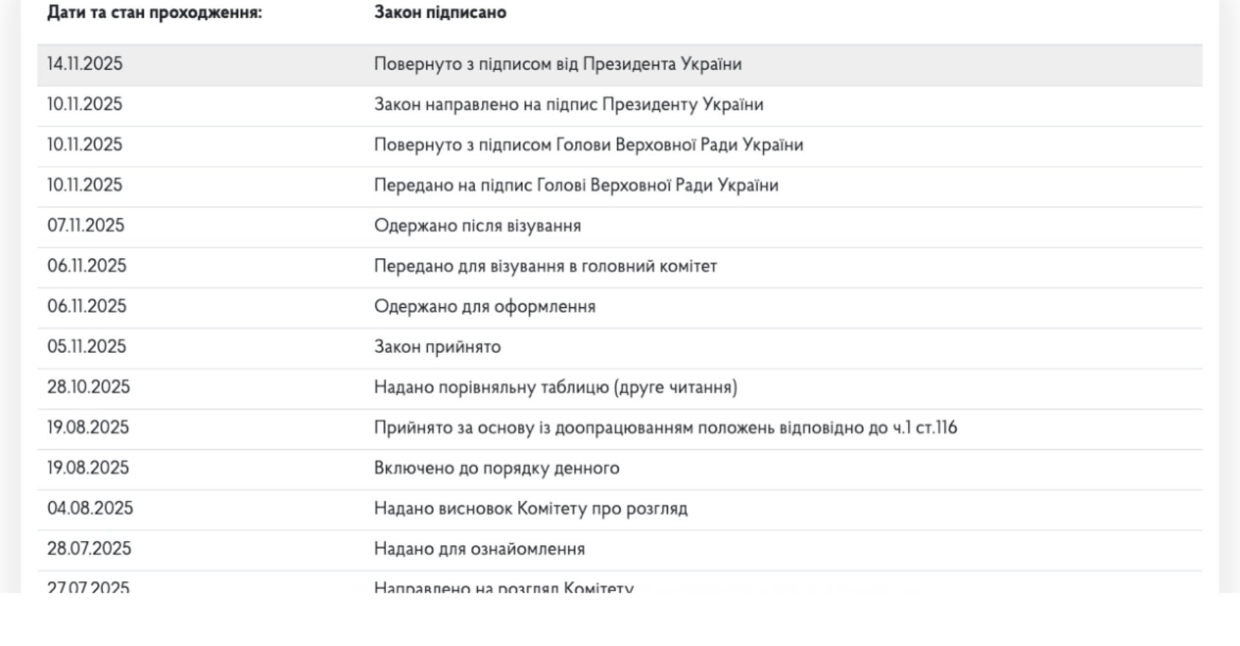Click the date 05.11.2025

pos(87,347)
